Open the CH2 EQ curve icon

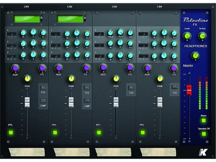point(87,88)
